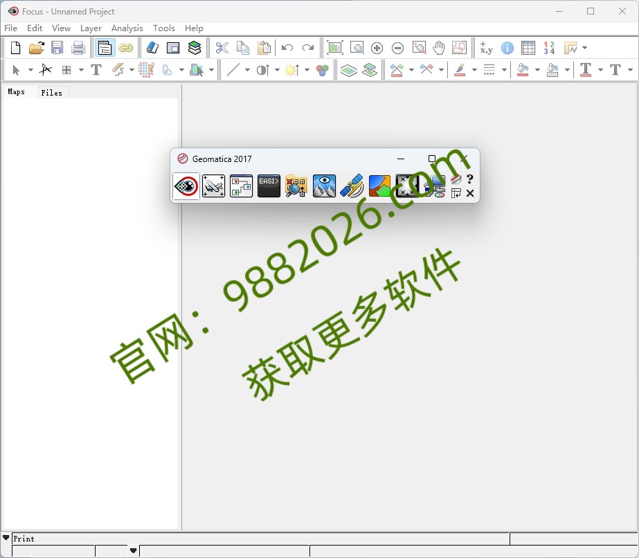Viewport: 639px width, 558px height.
Task: Start the Modeler flowchart tool
Action: click(241, 186)
